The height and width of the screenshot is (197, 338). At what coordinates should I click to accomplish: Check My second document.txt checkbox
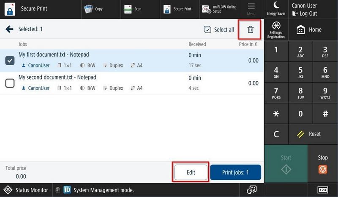pyautogui.click(x=10, y=83)
